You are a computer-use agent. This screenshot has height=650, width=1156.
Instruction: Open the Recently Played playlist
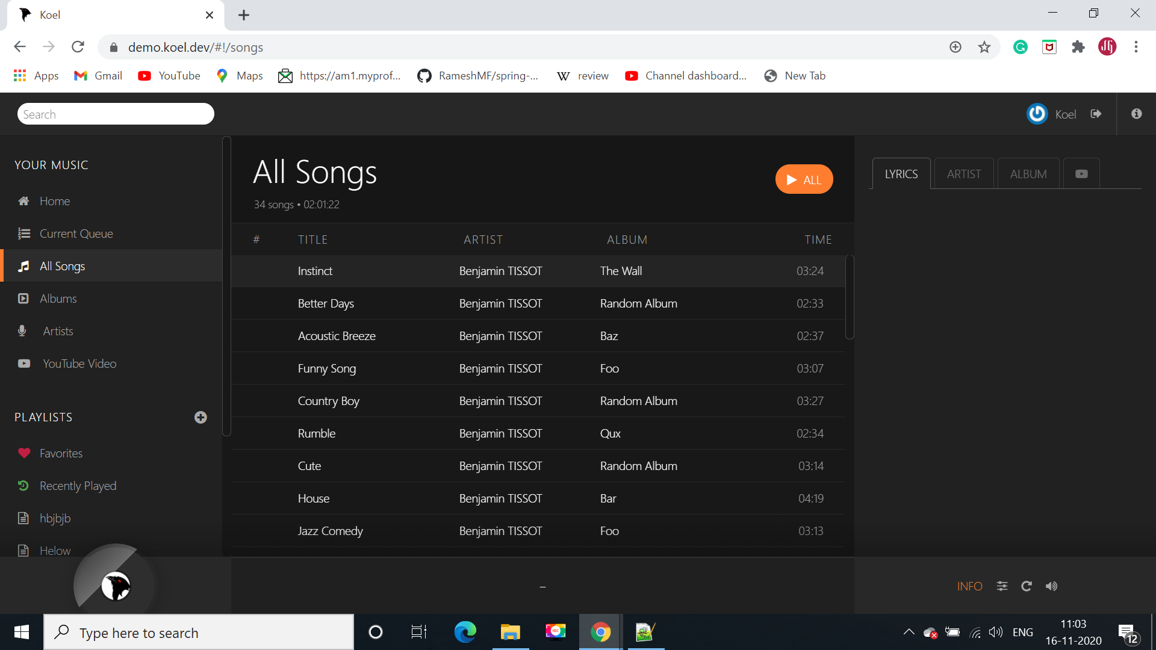coord(78,486)
